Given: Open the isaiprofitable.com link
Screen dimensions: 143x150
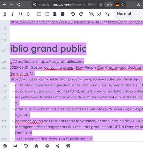Looking at the screenshot, I should click(x=61, y=61).
